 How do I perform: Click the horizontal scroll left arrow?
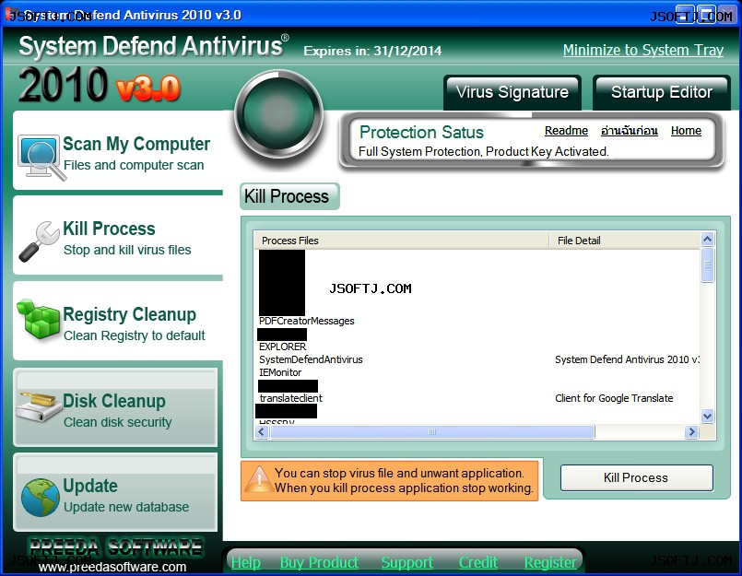pos(262,431)
